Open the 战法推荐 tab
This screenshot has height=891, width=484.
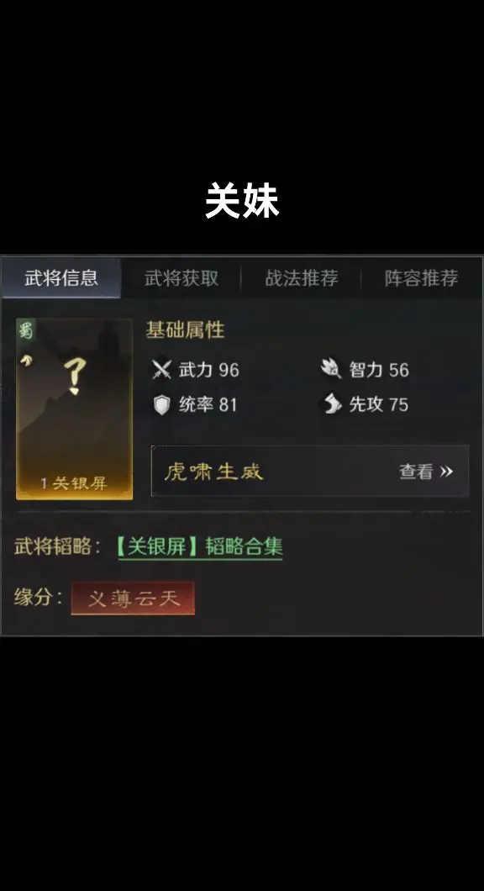pos(301,278)
